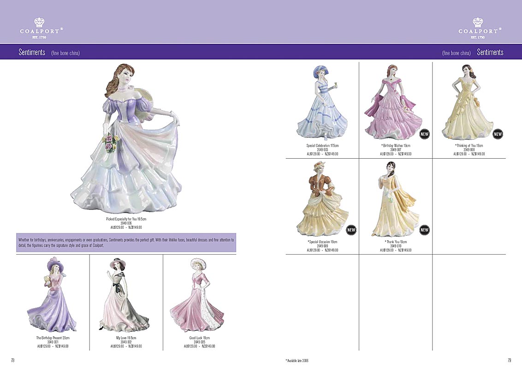The height and width of the screenshot is (369, 522).
Task: Click the Sentiments heading on the left page
Action: pos(32,52)
